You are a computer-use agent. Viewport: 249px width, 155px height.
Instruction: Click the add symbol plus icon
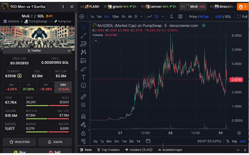click(x=82, y=16)
